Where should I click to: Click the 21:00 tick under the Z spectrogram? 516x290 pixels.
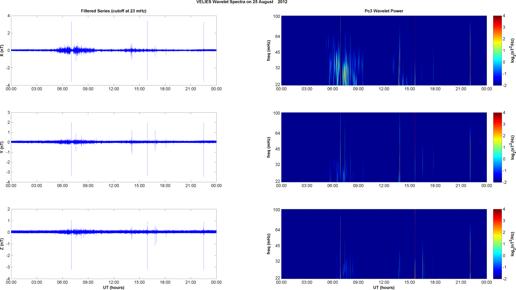461,282
